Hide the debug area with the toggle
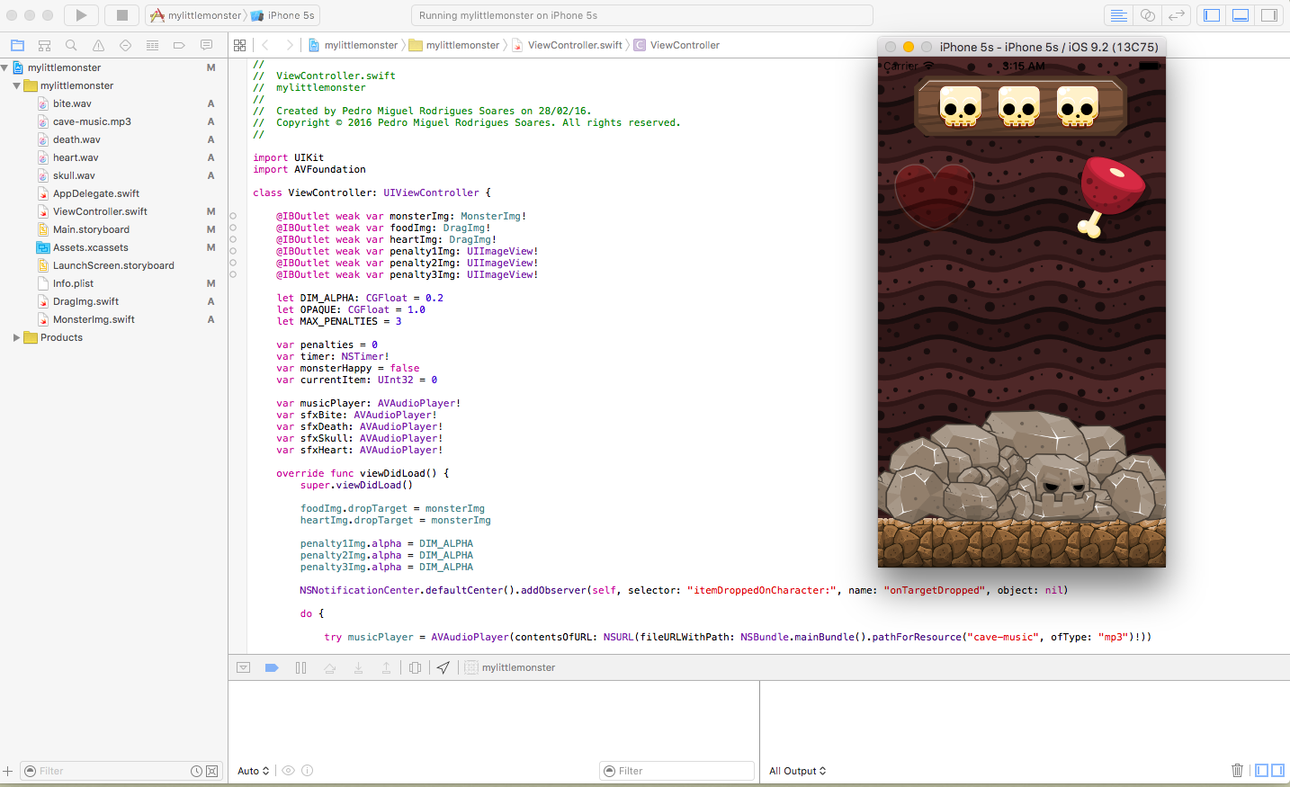 tap(243, 667)
